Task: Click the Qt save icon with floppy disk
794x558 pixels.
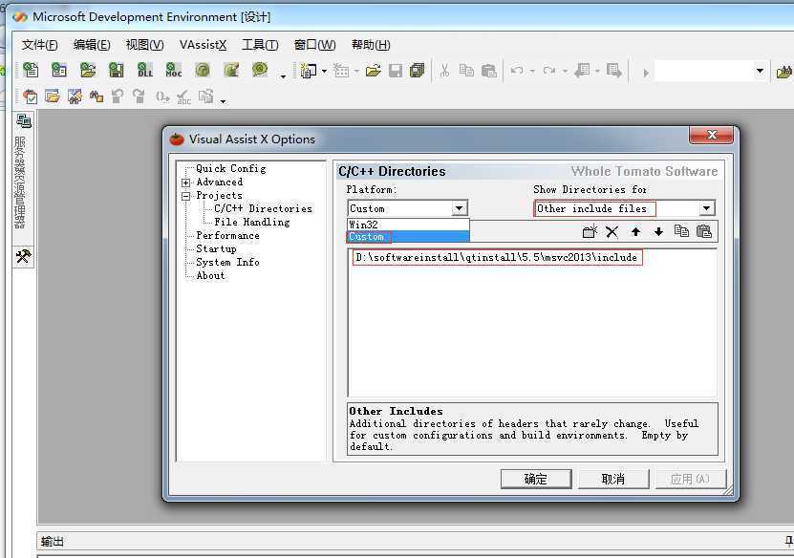Action: click(117, 70)
